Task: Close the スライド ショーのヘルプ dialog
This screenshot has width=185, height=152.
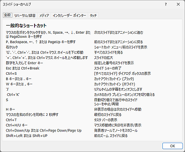Action: pyautogui.click(x=178, y=5)
